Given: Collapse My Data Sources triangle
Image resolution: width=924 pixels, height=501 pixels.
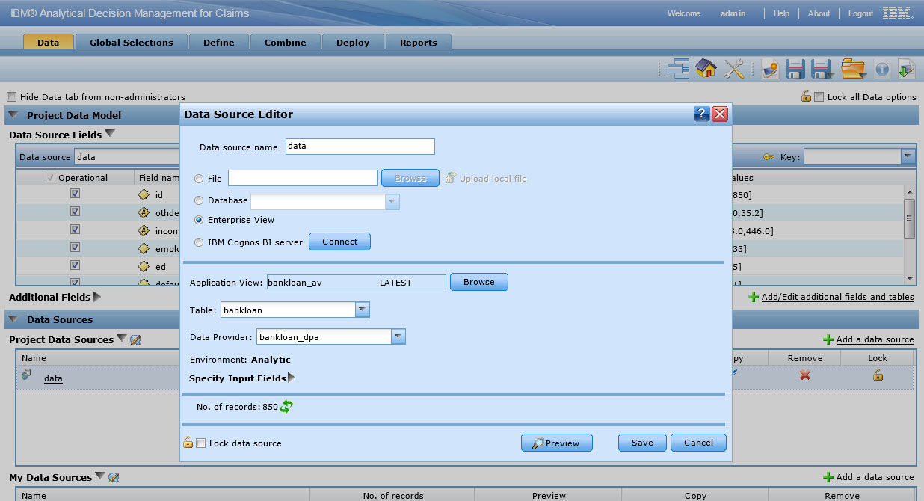Looking at the screenshot, I should (x=100, y=476).
